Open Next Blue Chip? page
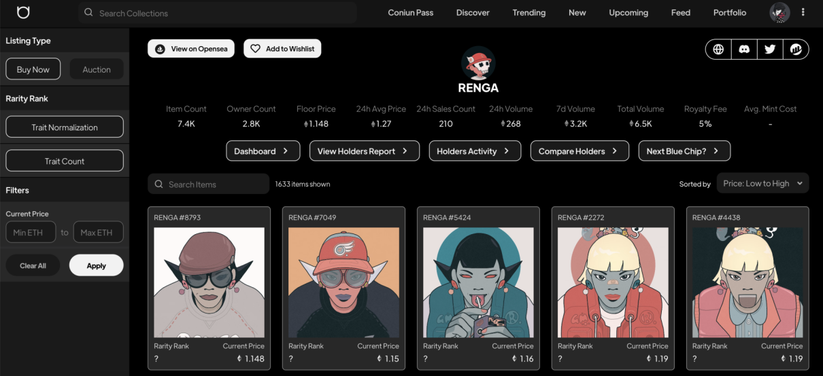 coord(684,151)
